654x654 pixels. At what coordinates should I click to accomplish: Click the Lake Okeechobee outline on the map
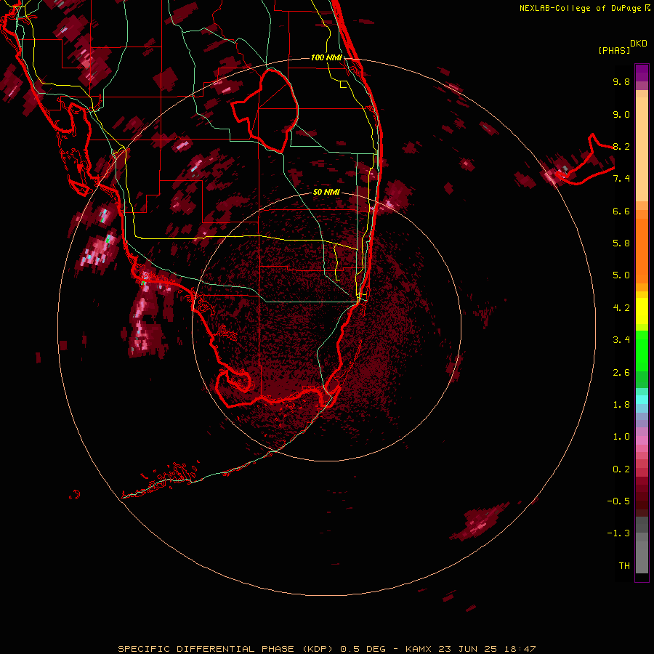coord(266,110)
